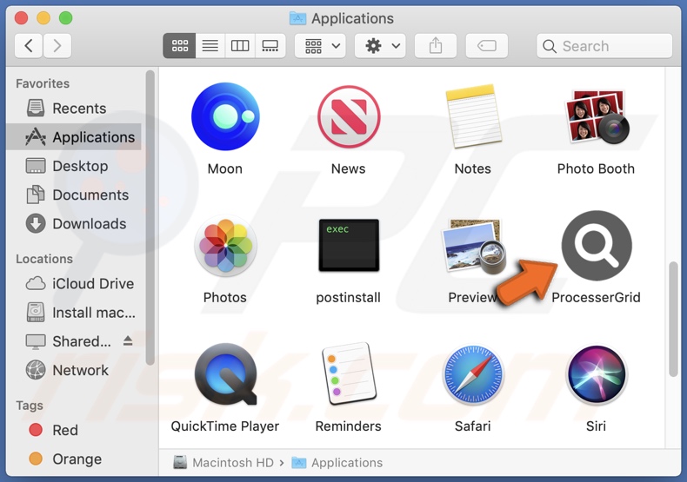Click the main file area scrollbar
Image resolution: width=687 pixels, height=482 pixels.
(x=673, y=320)
